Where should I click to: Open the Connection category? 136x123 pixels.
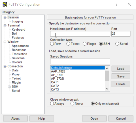click(x=15, y=66)
